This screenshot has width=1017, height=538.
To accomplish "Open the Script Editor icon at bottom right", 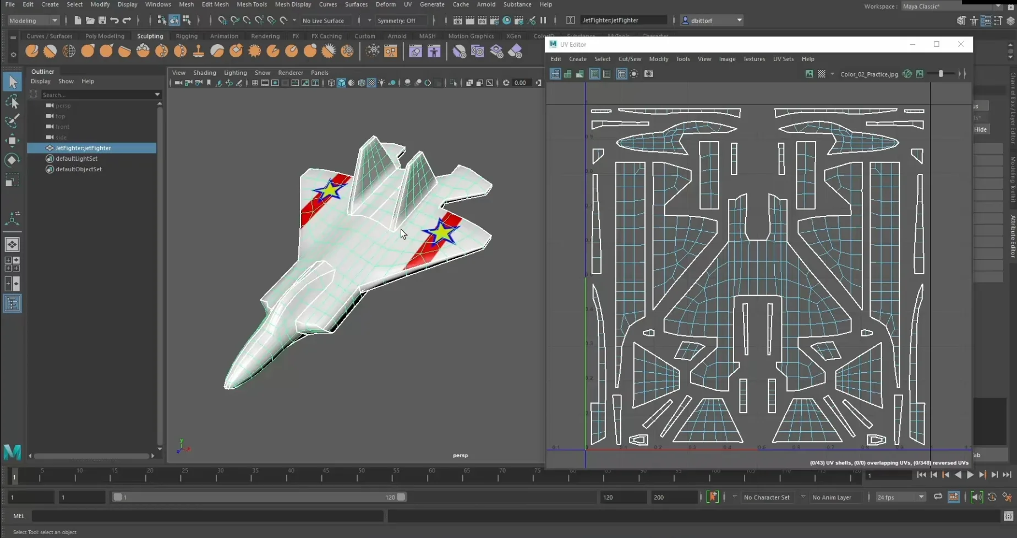I will click(1008, 516).
